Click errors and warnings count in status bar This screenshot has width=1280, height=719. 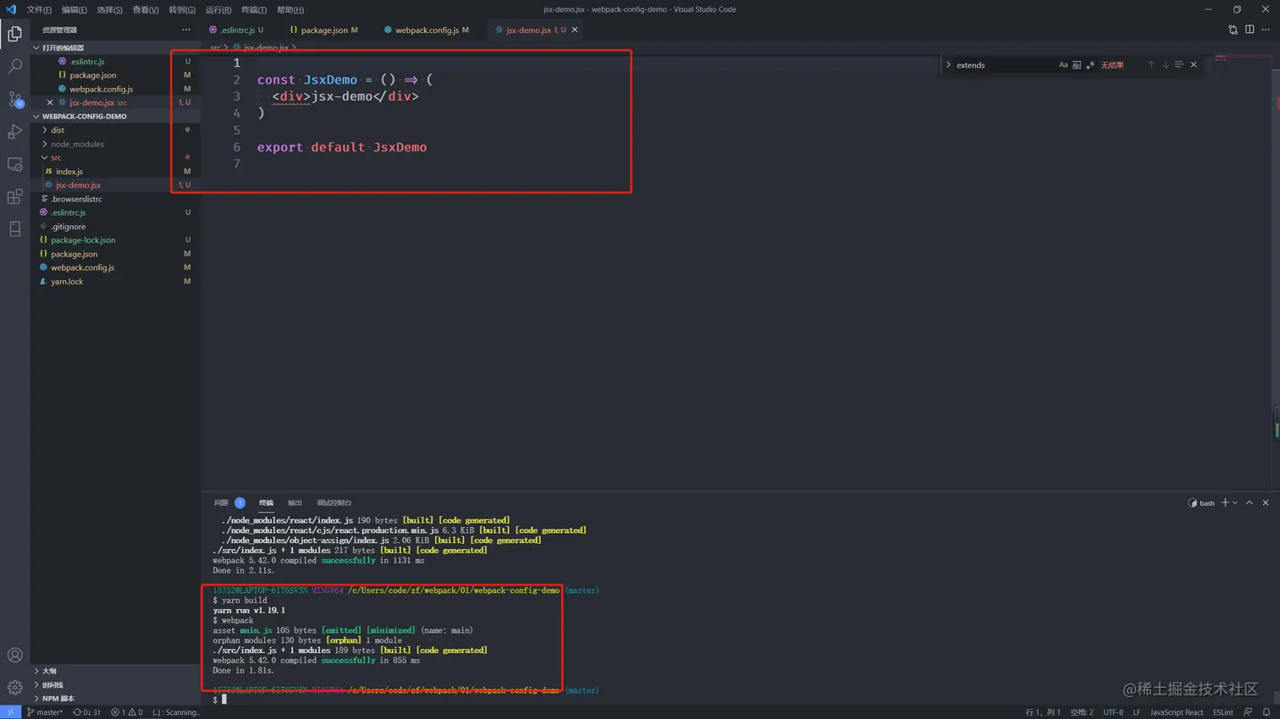(x=127, y=712)
